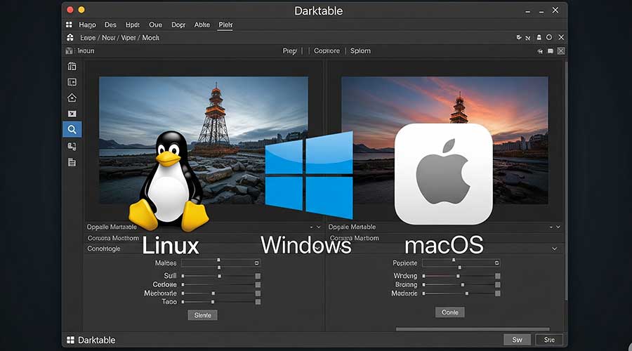Open the Abke menu
The height and width of the screenshot is (351, 632).
tap(202, 25)
